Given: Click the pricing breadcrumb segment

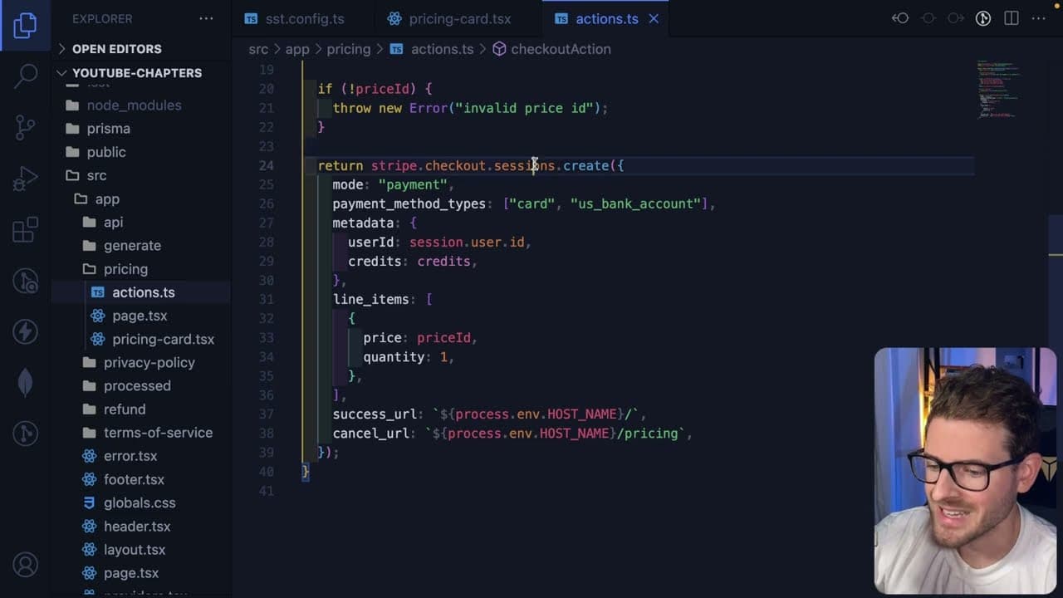Looking at the screenshot, I should pos(349,49).
